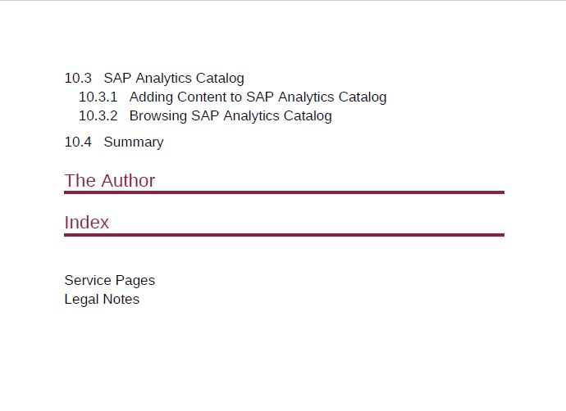Click the word Pages in Service Pages
Image resolution: width=566 pixels, height=411 pixels.
pyautogui.click(x=135, y=281)
